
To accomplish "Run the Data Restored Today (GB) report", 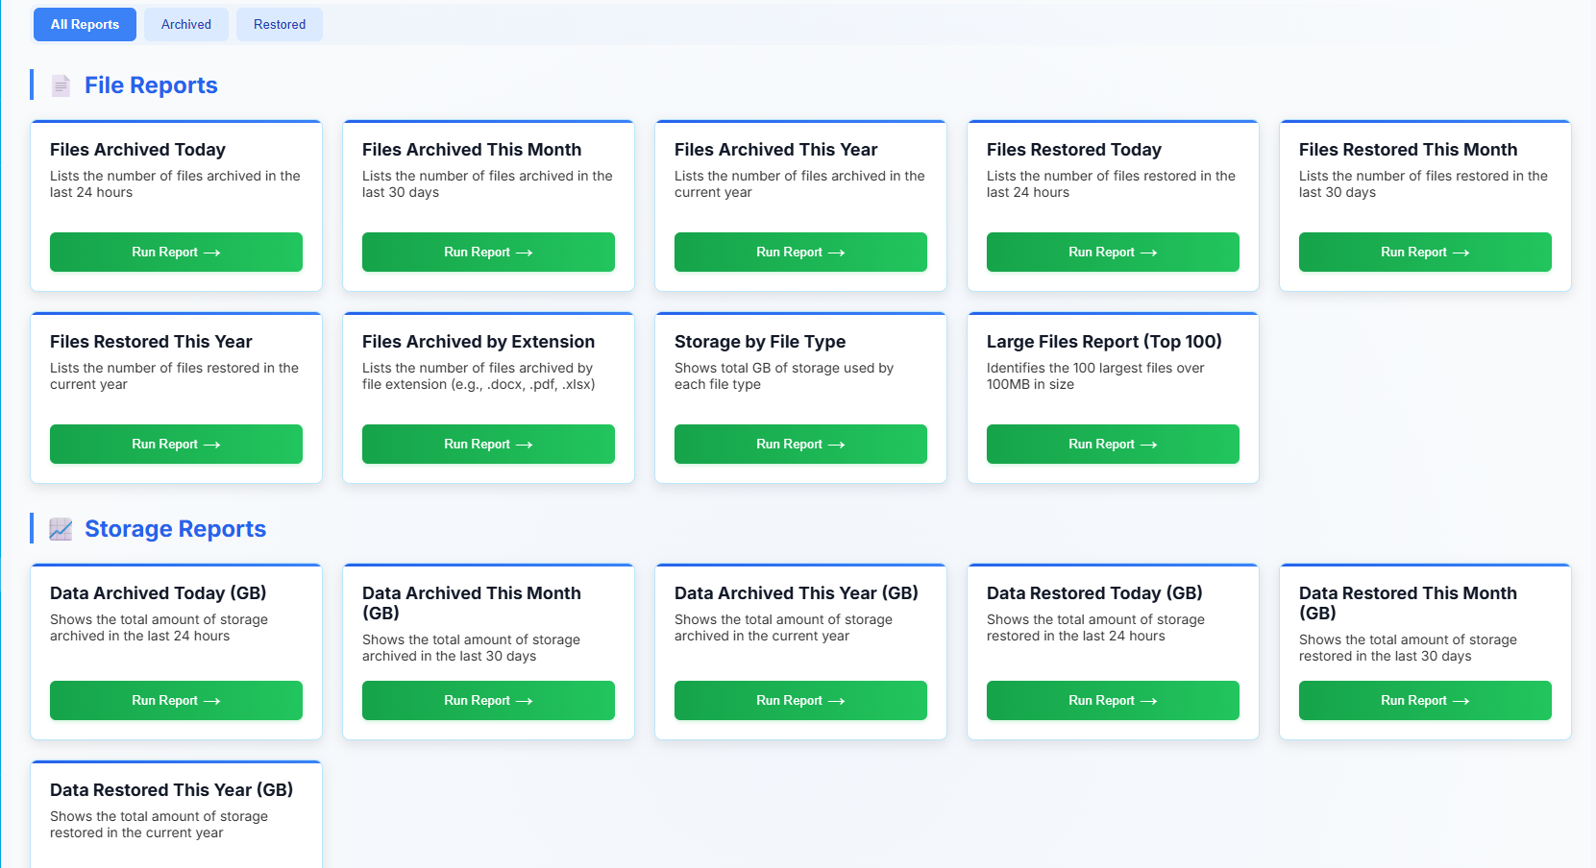I will (x=1113, y=700).
